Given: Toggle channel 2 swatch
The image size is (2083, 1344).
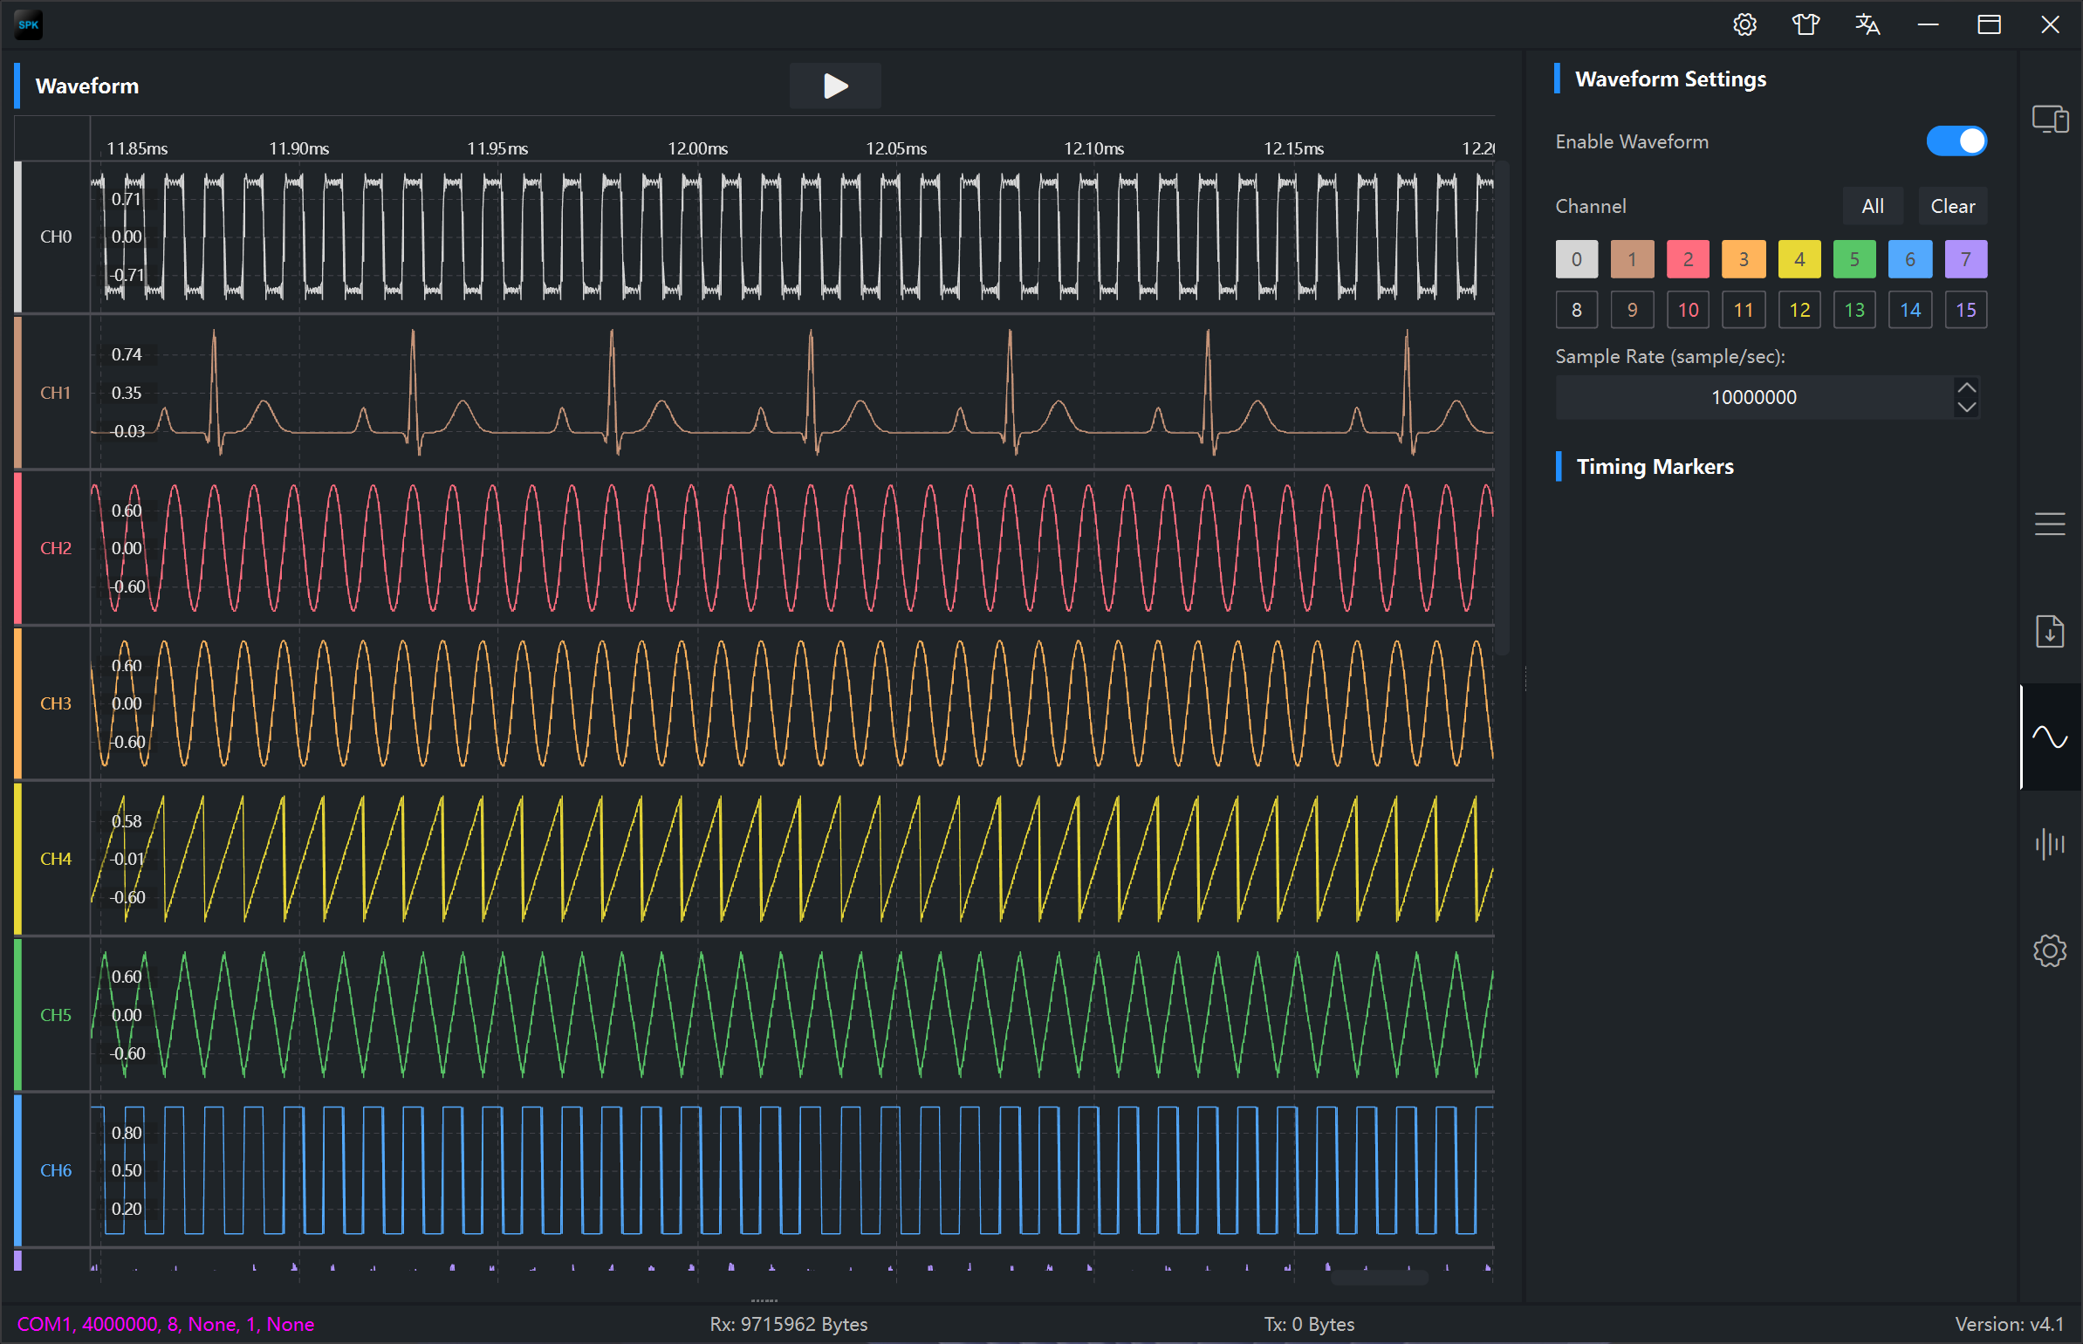Looking at the screenshot, I should [1689, 259].
